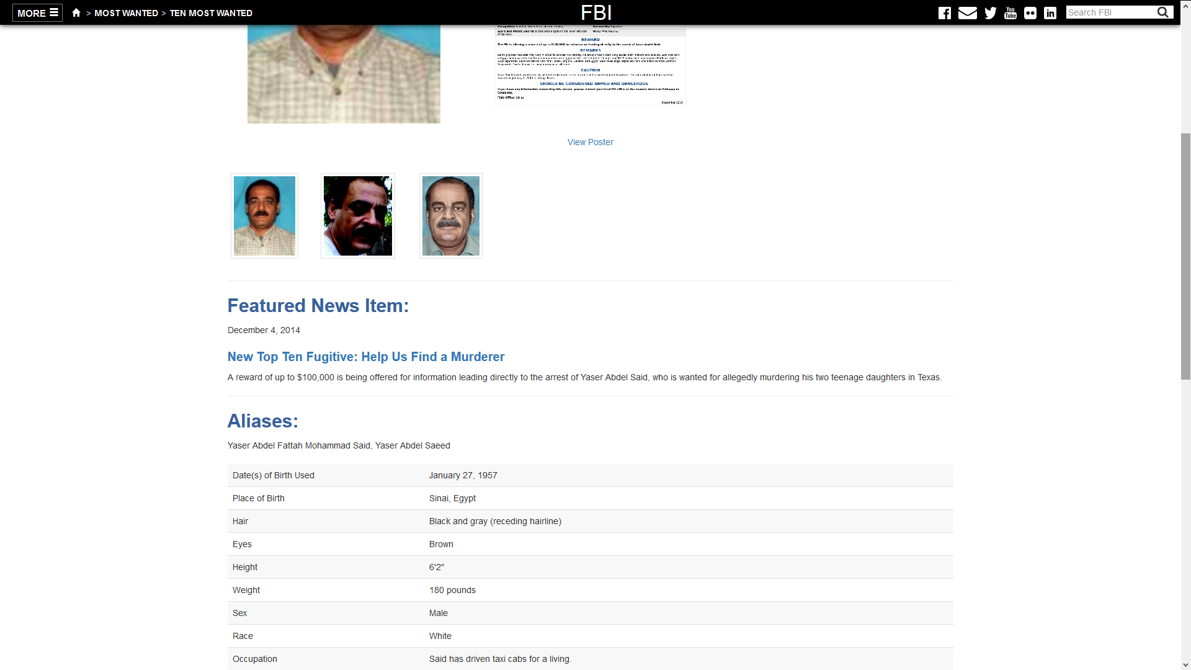Expand the MORE hamburger menu

pos(37,13)
